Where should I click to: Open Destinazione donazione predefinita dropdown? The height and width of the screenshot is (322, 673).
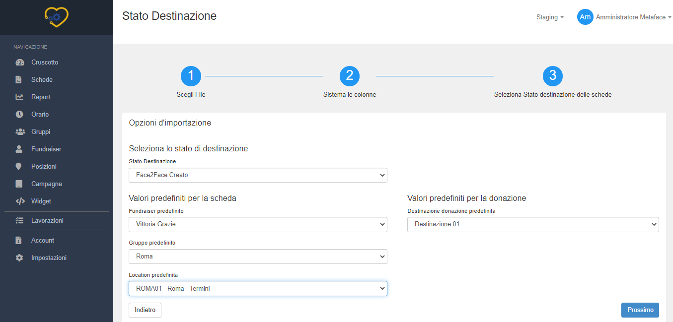click(x=532, y=224)
